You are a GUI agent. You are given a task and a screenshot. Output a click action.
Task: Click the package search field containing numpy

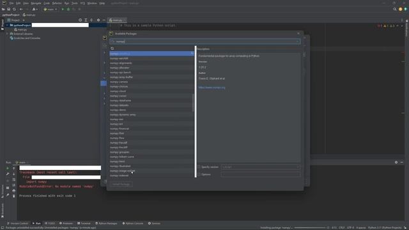[x=205, y=42]
